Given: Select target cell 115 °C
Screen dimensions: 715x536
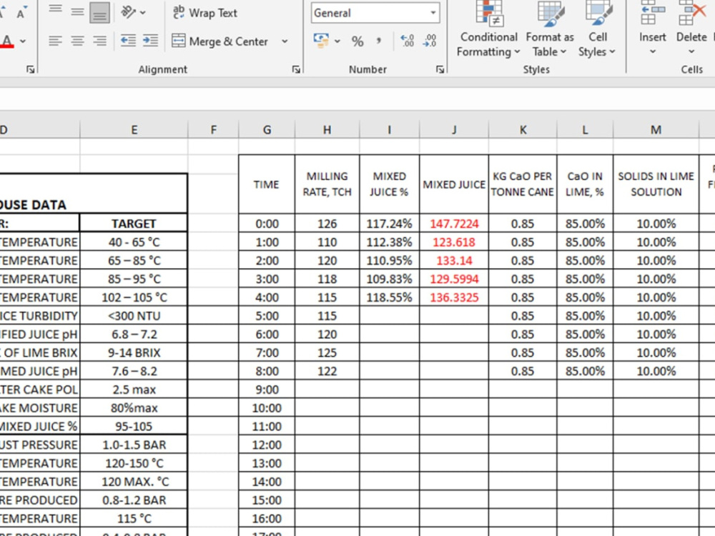Looking at the screenshot, I should click(134, 519).
